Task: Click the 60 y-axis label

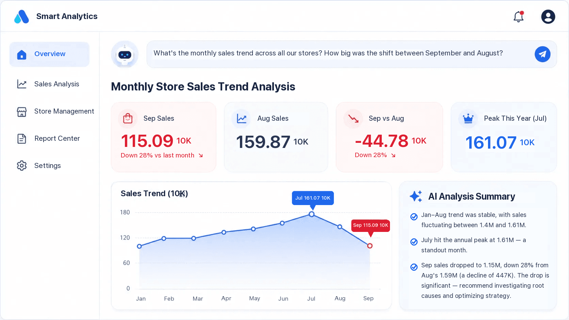Action: pos(126,263)
